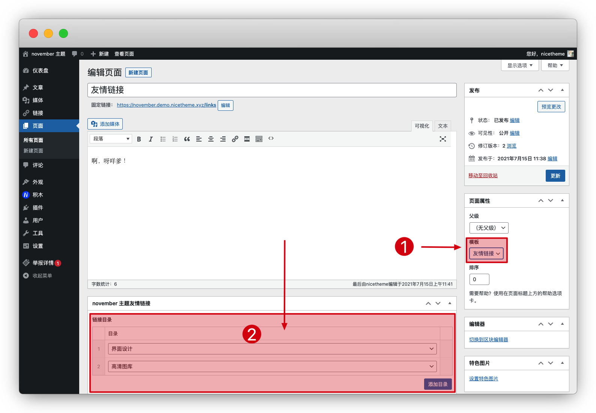The height and width of the screenshot is (413, 596).
Task: Open 链接 links menu in sidebar
Action: coord(49,113)
